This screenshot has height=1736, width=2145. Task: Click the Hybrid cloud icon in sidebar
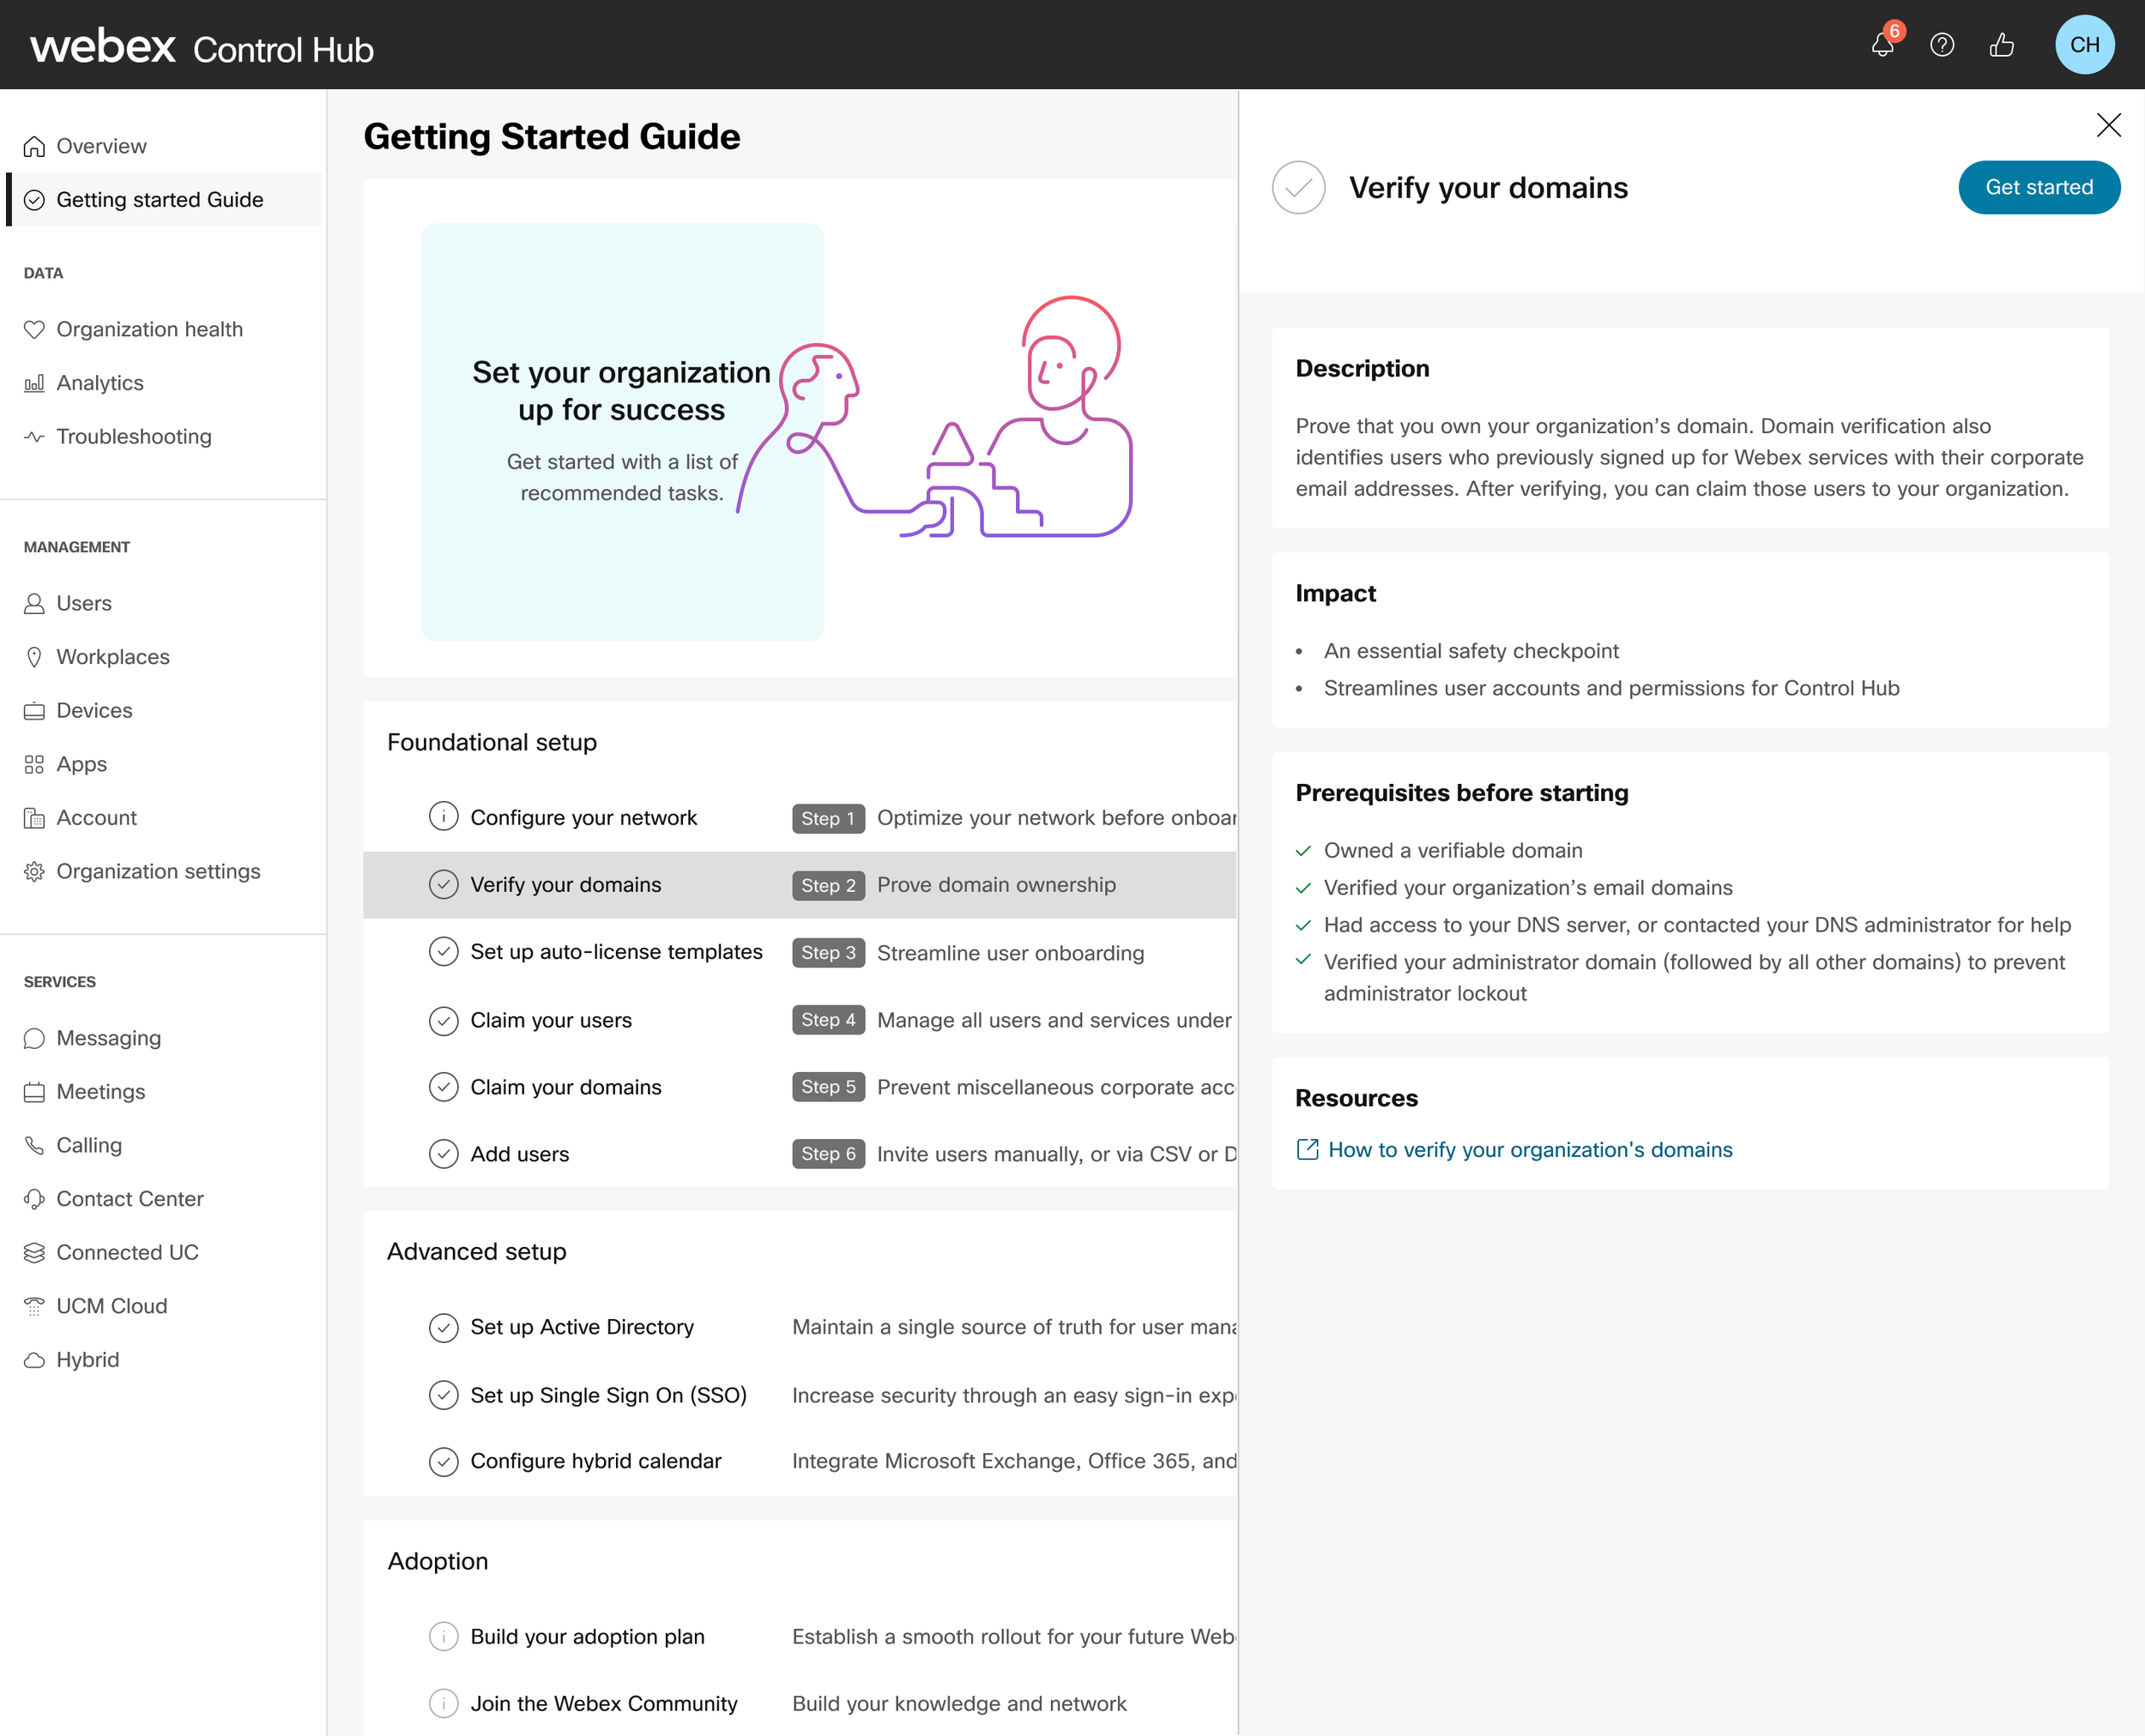pyautogui.click(x=34, y=1360)
